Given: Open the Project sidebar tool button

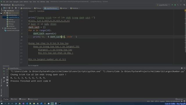Looking at the screenshot, I should pos(1,11).
